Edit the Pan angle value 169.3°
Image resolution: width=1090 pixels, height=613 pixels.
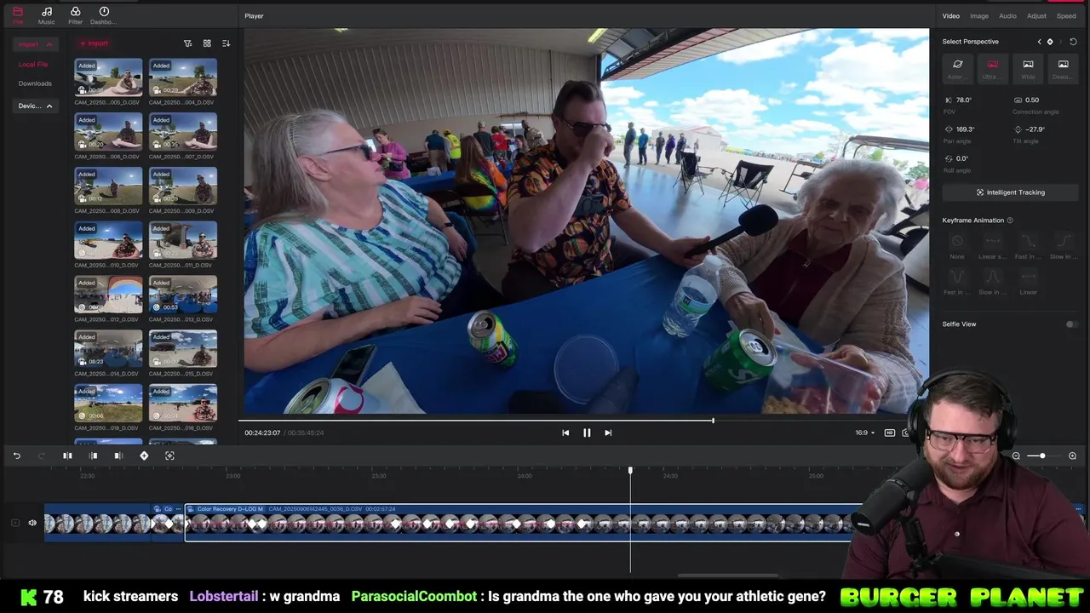966,129
